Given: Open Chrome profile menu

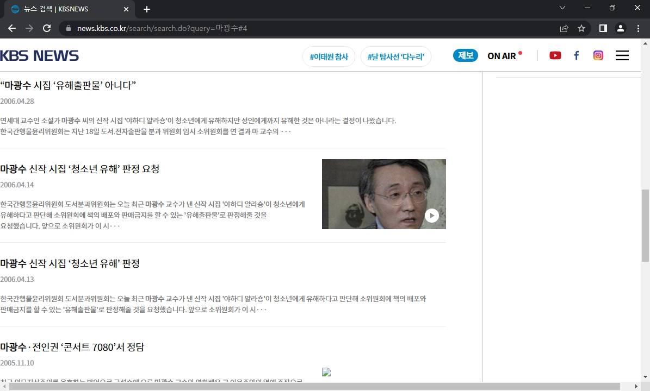Looking at the screenshot, I should [x=621, y=28].
